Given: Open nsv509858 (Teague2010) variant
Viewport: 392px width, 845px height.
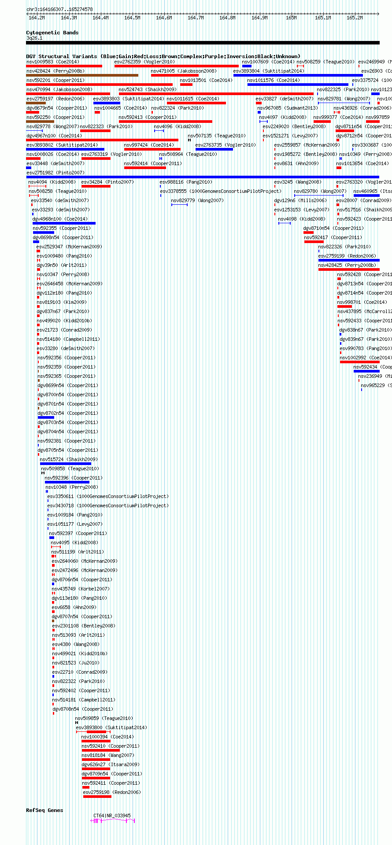Looking at the screenshot, I should tap(70, 469).
